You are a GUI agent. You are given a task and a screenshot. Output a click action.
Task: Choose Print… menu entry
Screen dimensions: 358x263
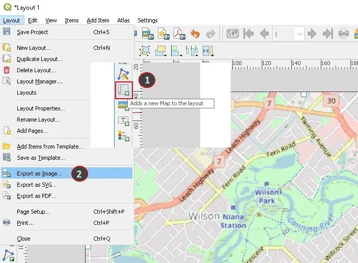point(67,223)
